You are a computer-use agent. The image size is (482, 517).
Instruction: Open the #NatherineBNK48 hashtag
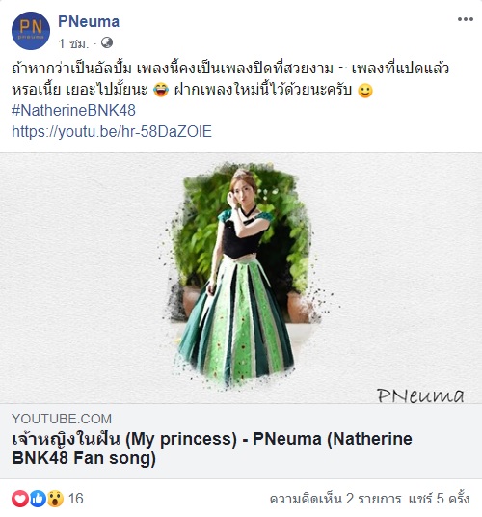73,111
